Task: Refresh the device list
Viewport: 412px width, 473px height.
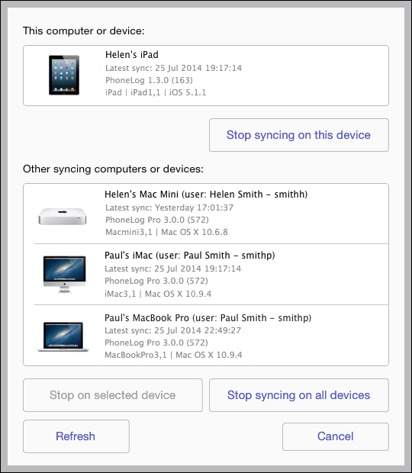Action: [x=76, y=436]
